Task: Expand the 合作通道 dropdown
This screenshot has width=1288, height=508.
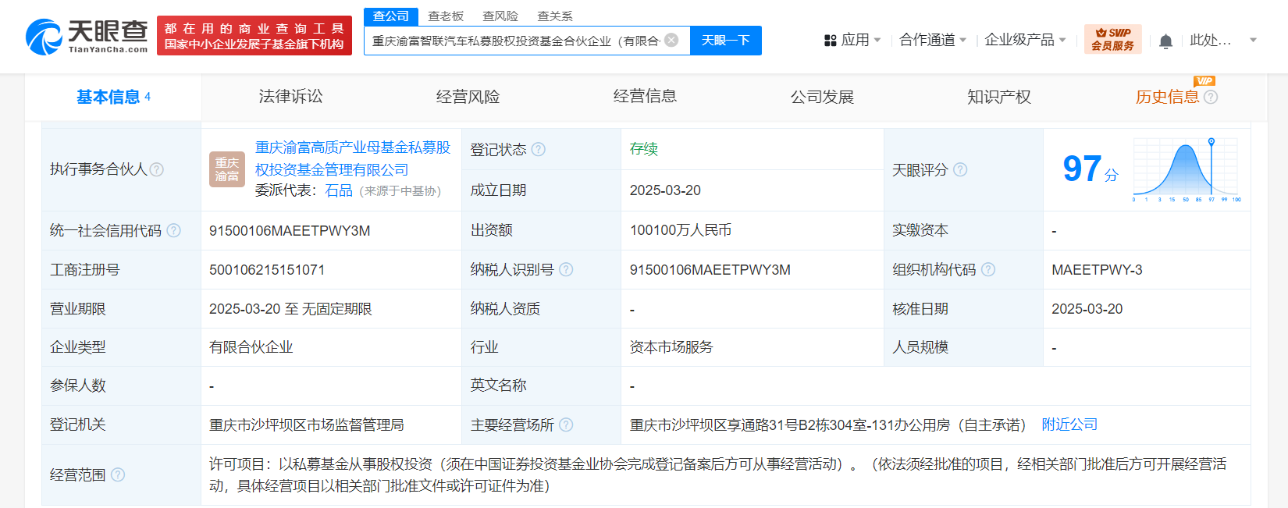Action: (x=932, y=40)
